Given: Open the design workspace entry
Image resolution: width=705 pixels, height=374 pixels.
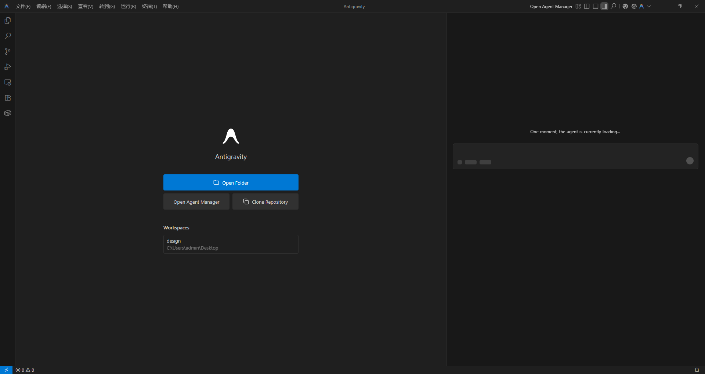Looking at the screenshot, I should (x=231, y=244).
